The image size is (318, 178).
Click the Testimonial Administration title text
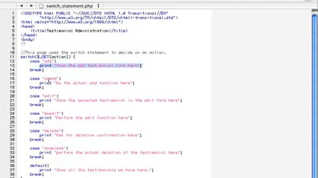pyautogui.click(x=78, y=31)
